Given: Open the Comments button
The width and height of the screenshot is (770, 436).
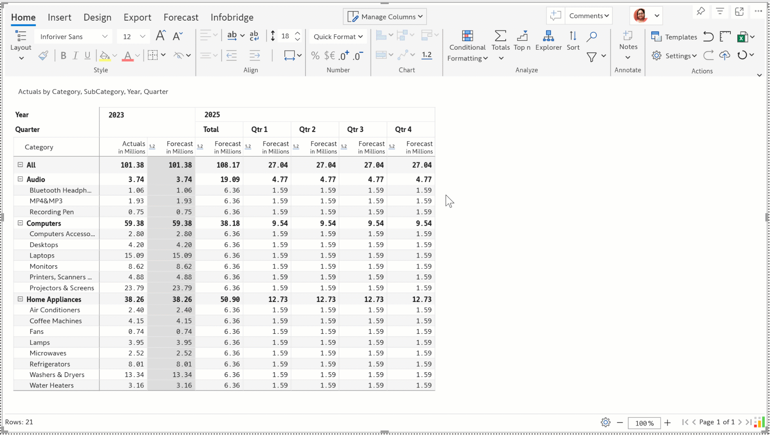Looking at the screenshot, I should click(x=589, y=16).
